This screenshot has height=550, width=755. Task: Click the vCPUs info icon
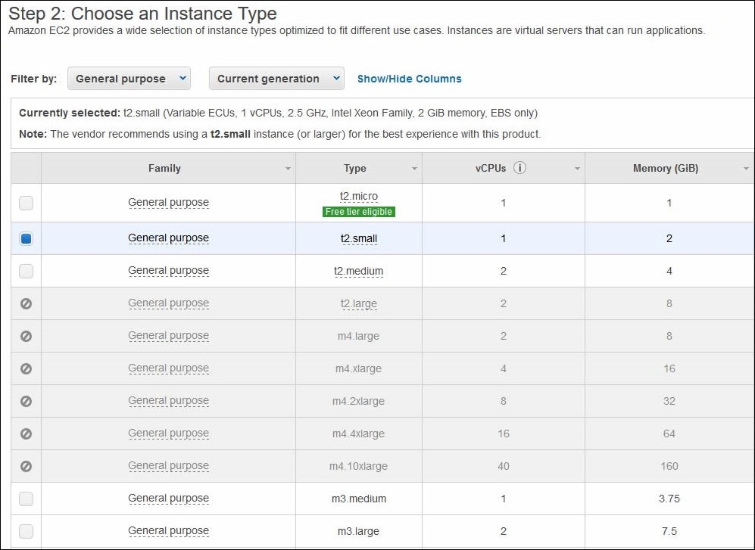click(519, 168)
